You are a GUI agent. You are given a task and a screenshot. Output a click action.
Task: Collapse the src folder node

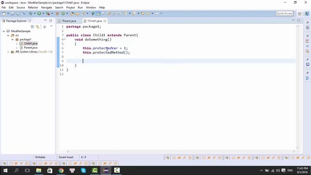point(8,35)
